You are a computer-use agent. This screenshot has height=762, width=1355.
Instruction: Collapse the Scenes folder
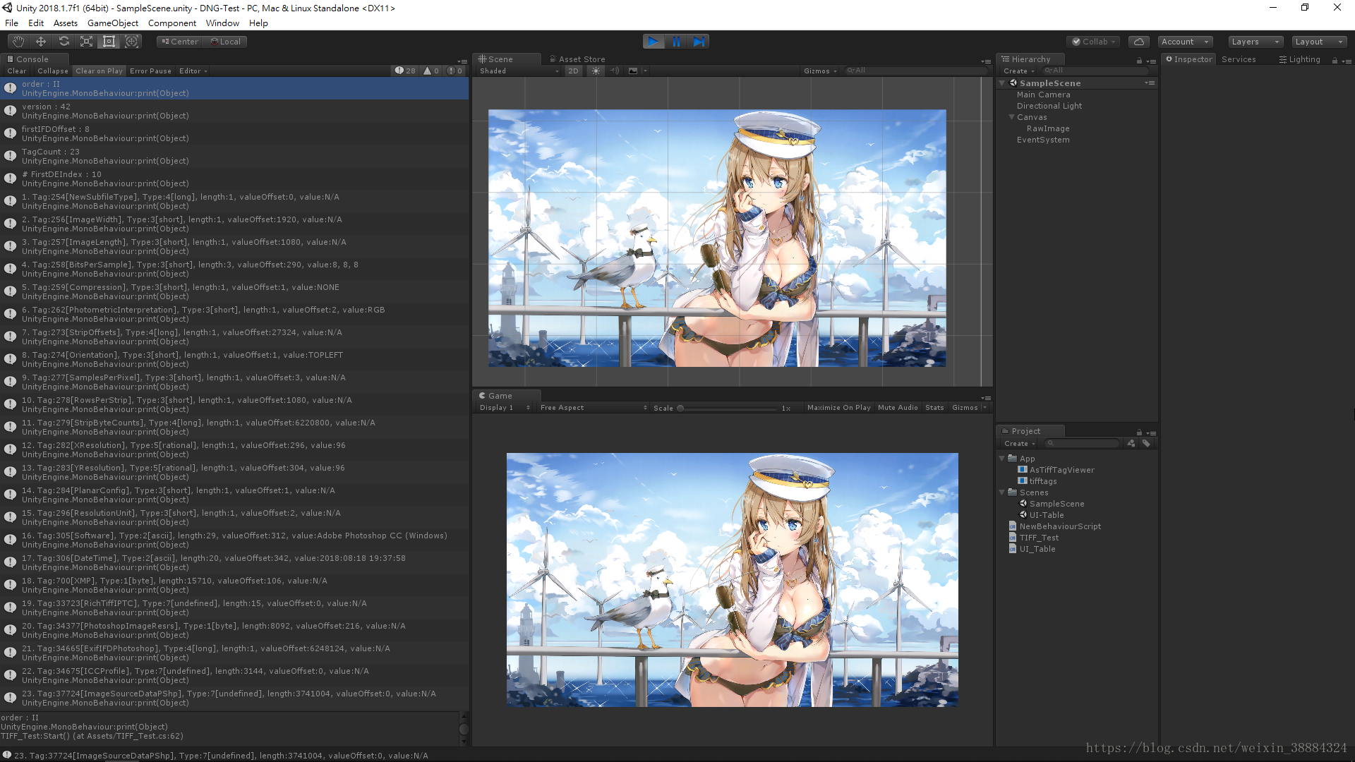pos(1001,492)
